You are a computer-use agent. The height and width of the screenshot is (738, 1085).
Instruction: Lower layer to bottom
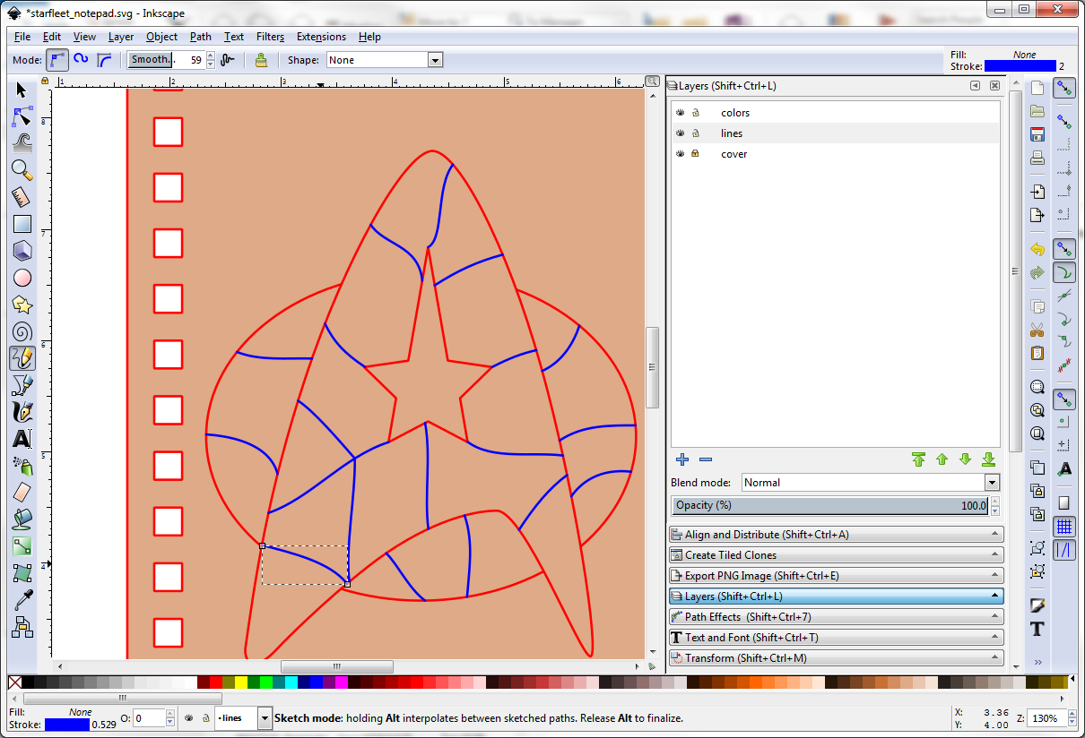[x=988, y=459]
